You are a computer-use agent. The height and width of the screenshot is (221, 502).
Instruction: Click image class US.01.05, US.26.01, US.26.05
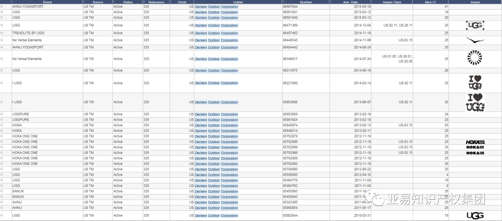point(397,59)
